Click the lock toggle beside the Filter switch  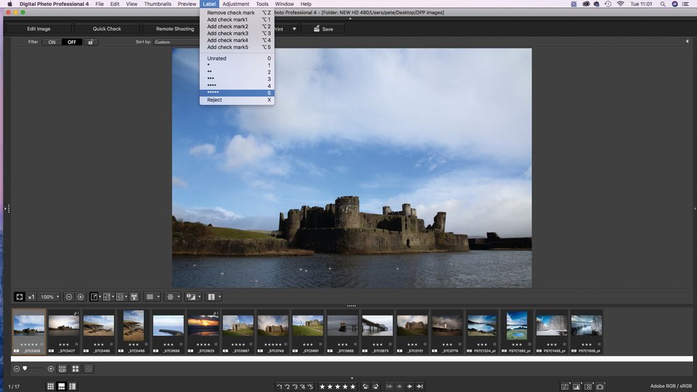point(91,42)
